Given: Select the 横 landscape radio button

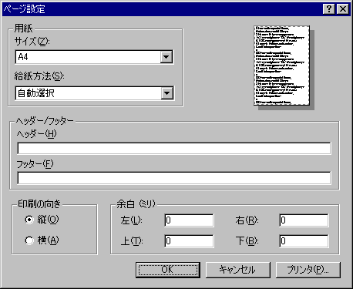Looking at the screenshot, I should tap(29, 240).
